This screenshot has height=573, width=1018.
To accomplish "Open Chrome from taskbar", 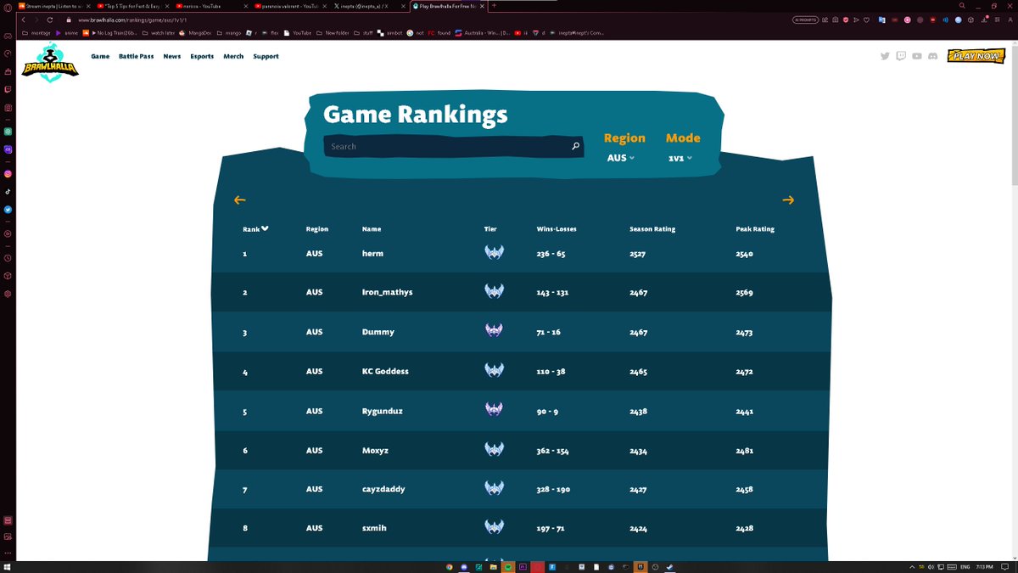I will click(x=449, y=566).
